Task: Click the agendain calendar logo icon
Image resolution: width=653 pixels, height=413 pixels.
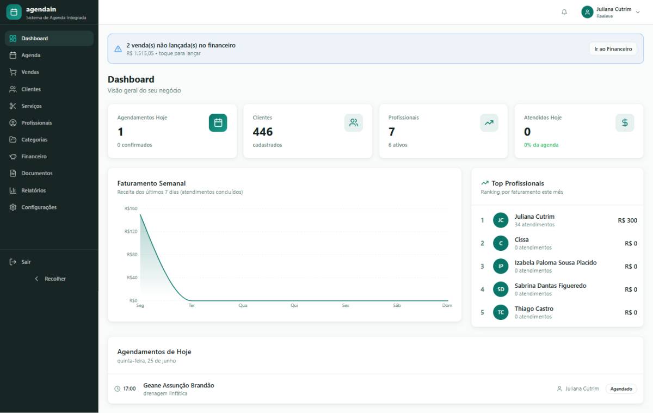Action: [x=14, y=12]
